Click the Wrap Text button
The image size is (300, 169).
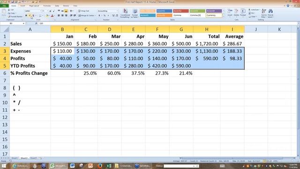(84, 11)
